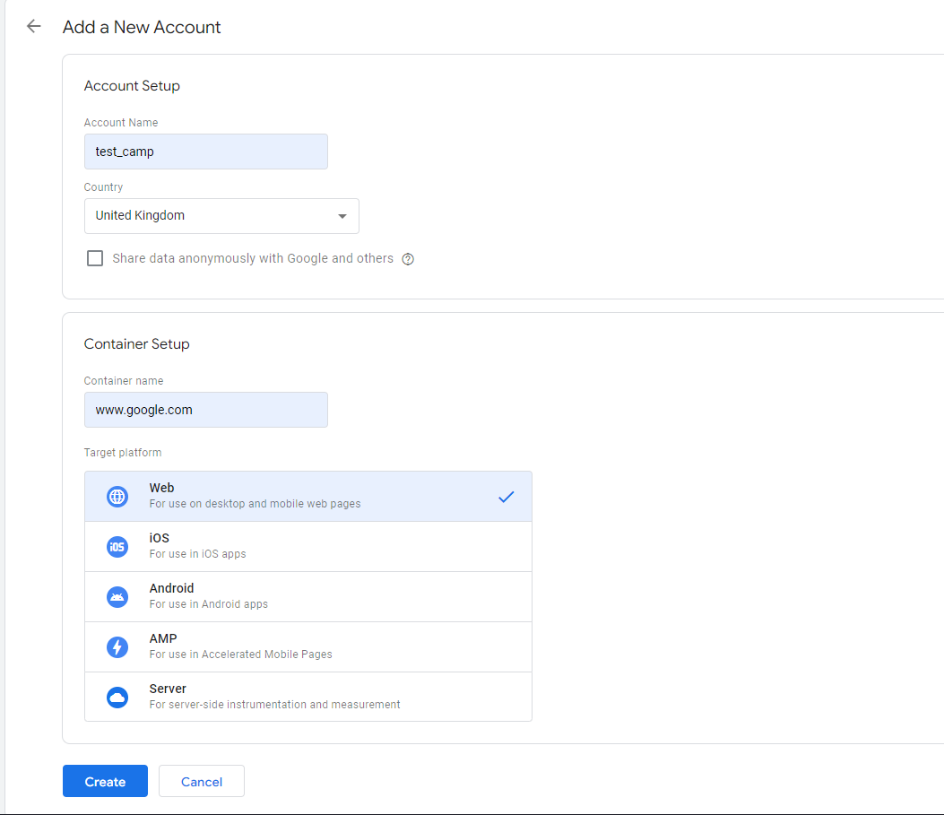The image size is (944, 815).
Task: Click the blue checkmark on Web
Action: click(506, 497)
